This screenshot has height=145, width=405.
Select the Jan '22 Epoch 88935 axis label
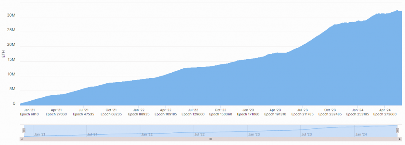(x=139, y=112)
